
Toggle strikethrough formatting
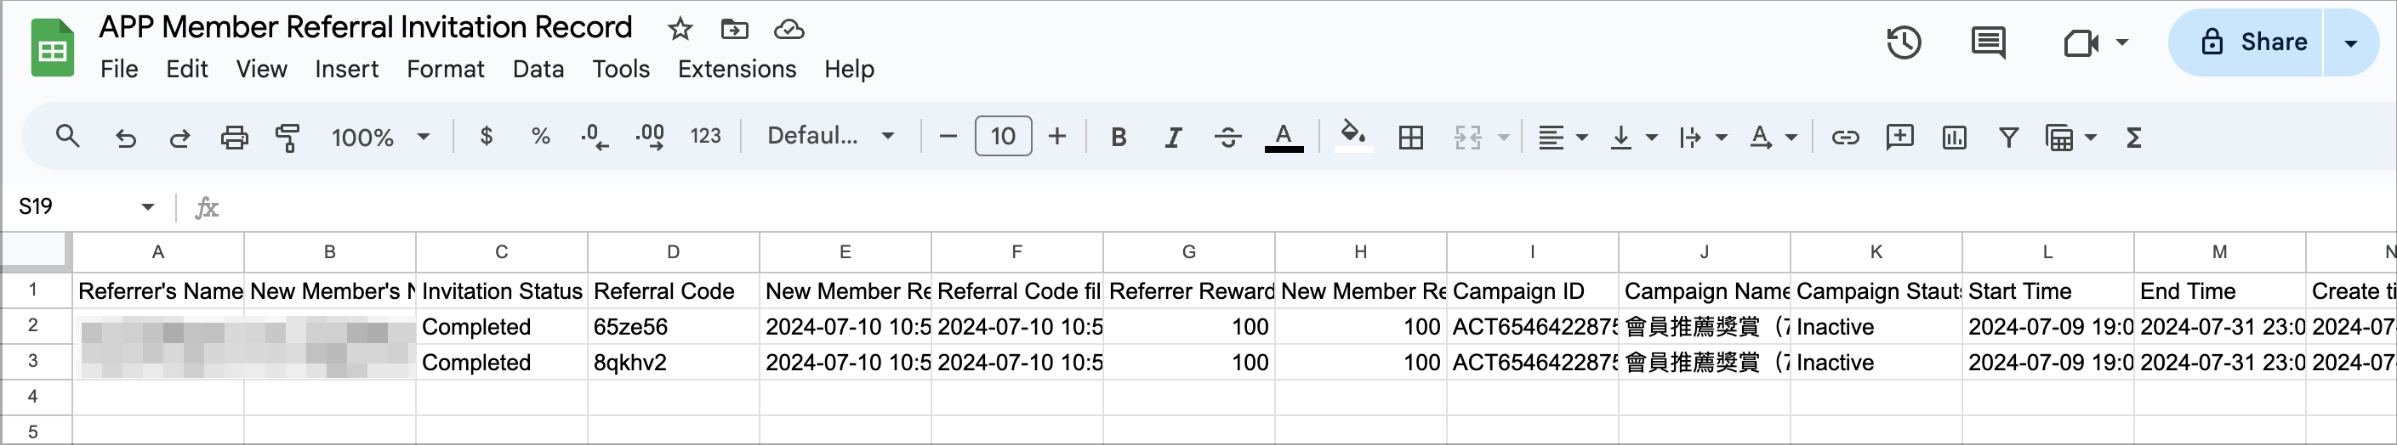(1227, 138)
